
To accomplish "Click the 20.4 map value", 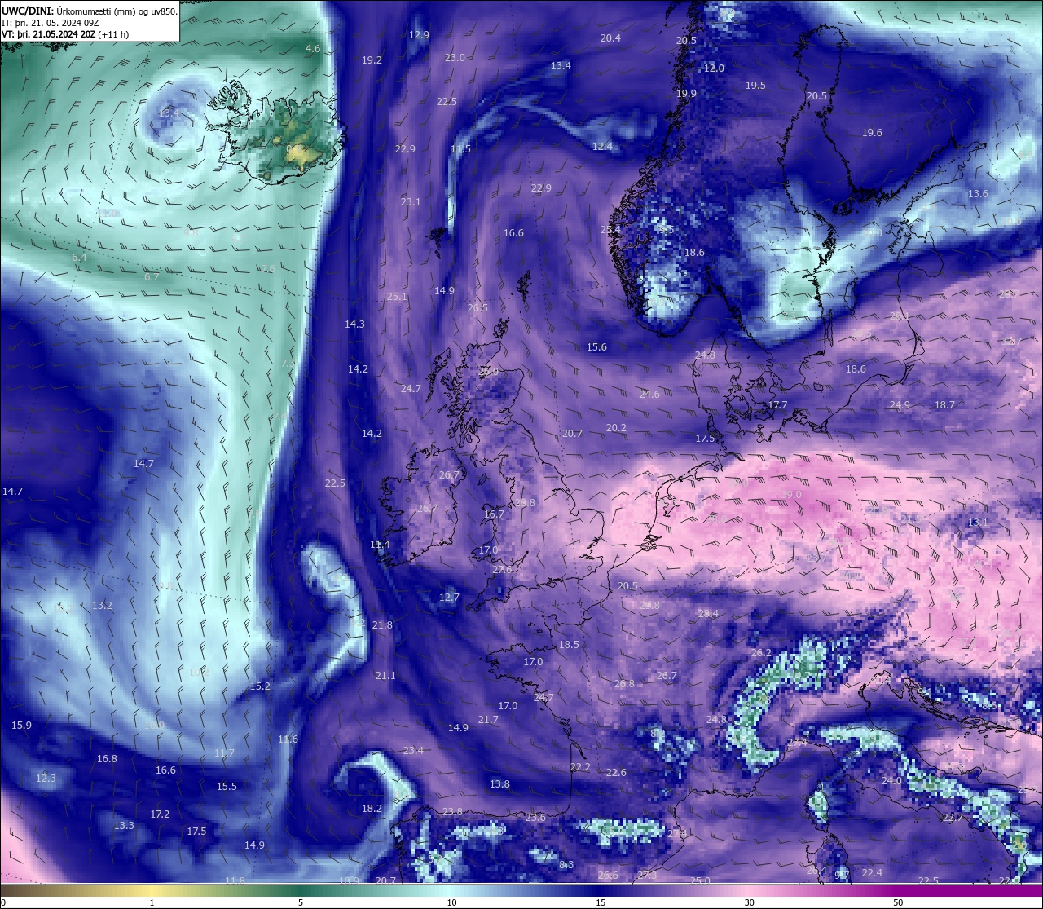I will click(610, 38).
